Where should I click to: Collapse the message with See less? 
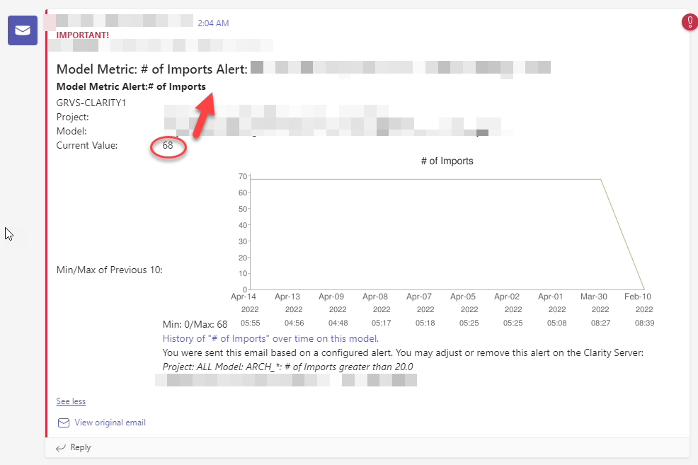tap(71, 401)
